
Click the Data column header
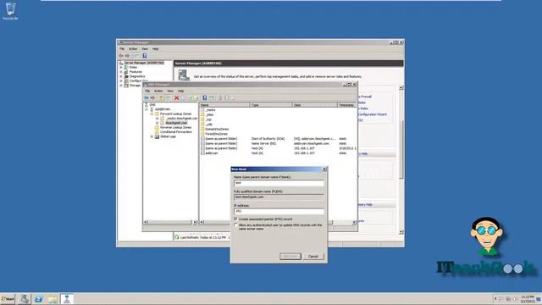tap(314, 105)
